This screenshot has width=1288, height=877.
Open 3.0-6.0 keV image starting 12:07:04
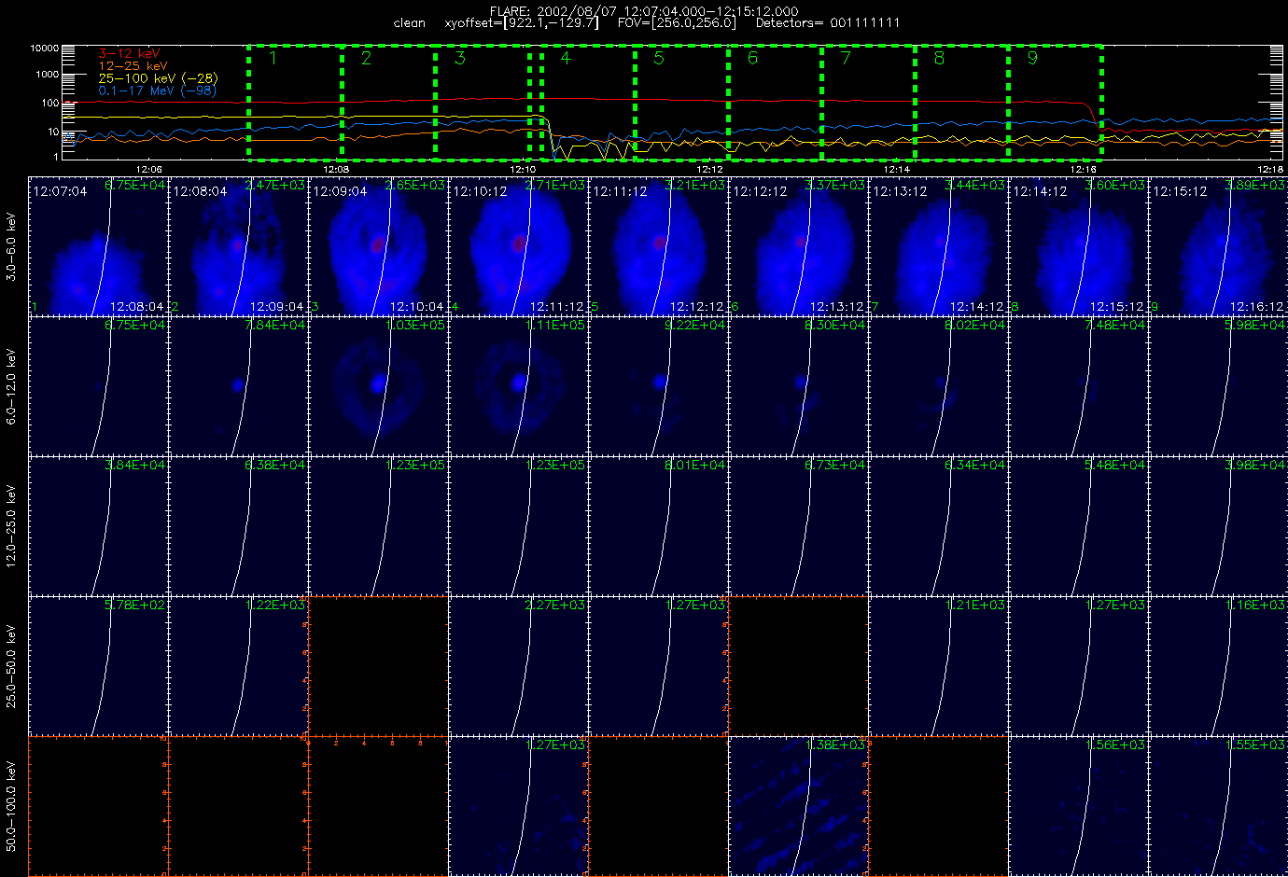(x=98, y=245)
